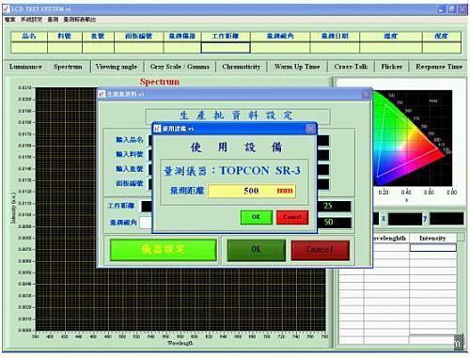Click the 量測日期 column header
470x357 pixels.
tap(335, 37)
